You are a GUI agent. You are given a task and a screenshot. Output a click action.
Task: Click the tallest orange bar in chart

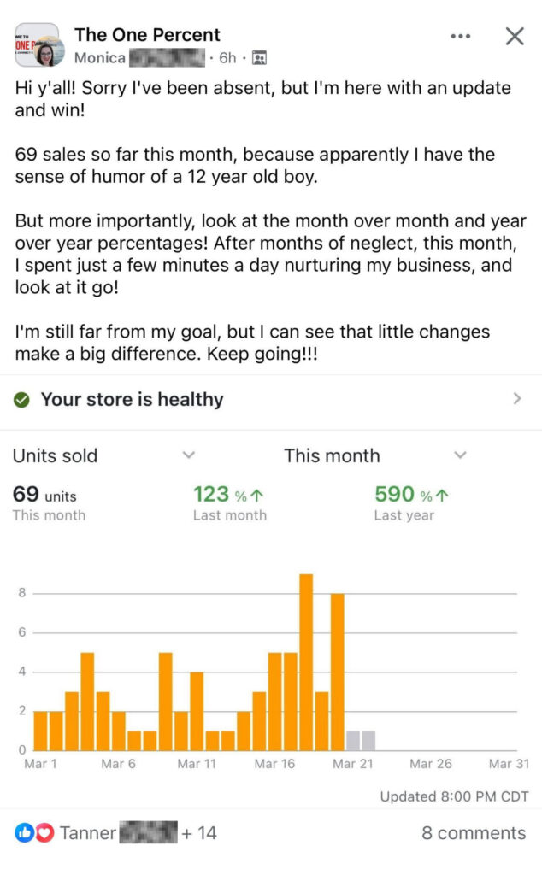click(306, 662)
